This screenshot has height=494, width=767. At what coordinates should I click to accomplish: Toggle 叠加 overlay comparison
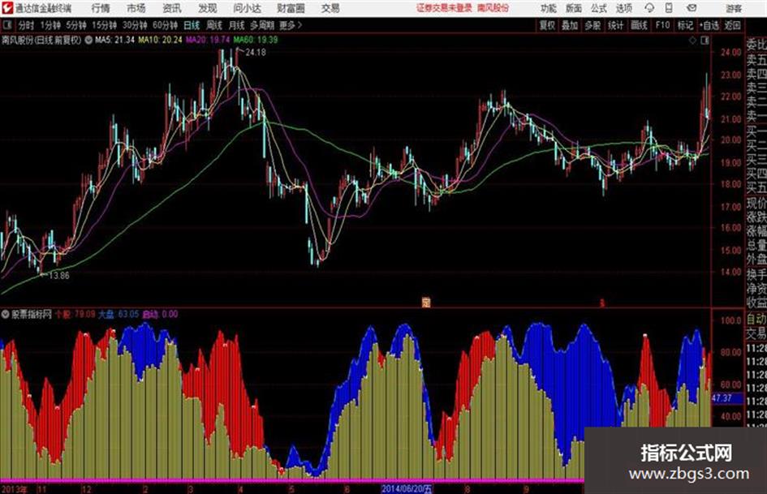coord(570,25)
